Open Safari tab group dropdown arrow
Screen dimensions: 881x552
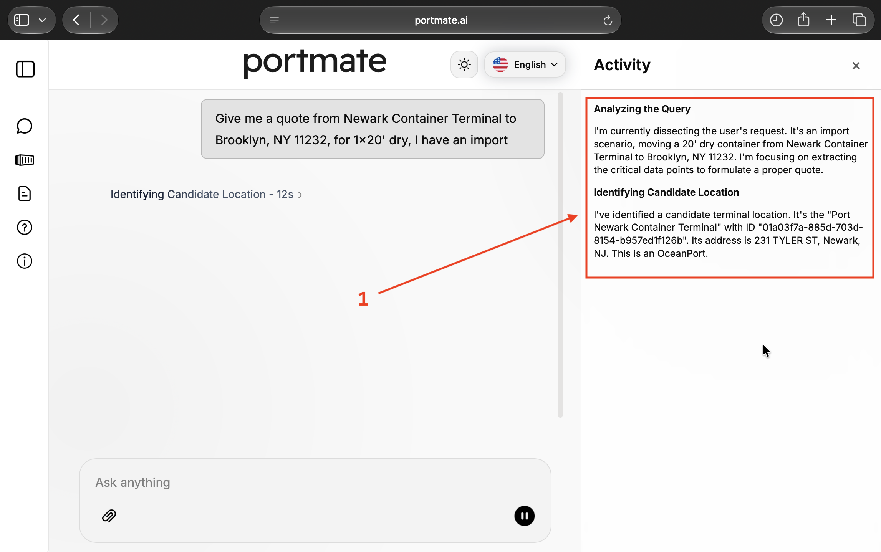[42, 20]
